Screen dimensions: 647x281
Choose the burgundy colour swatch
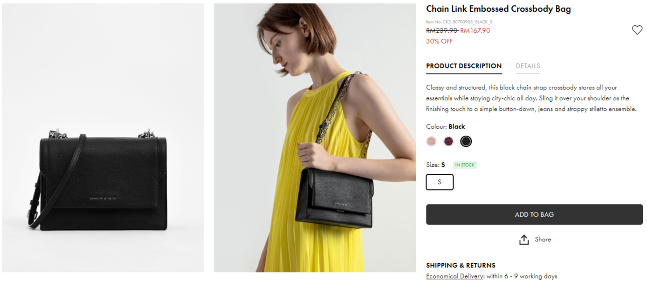448,141
